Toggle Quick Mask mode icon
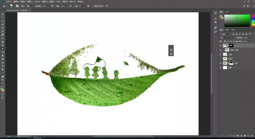The image size is (255, 139). pyautogui.click(x=3, y=94)
